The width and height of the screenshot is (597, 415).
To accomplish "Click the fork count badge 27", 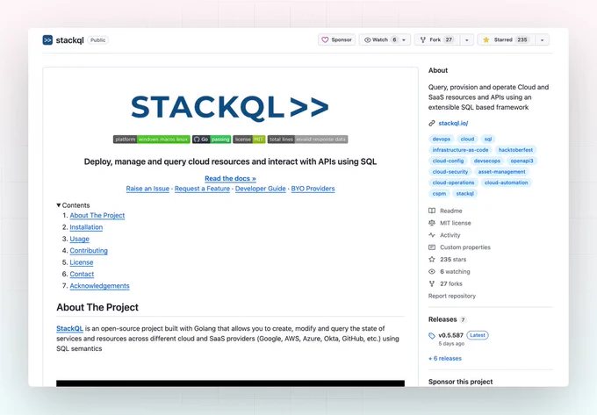I will pos(449,39).
